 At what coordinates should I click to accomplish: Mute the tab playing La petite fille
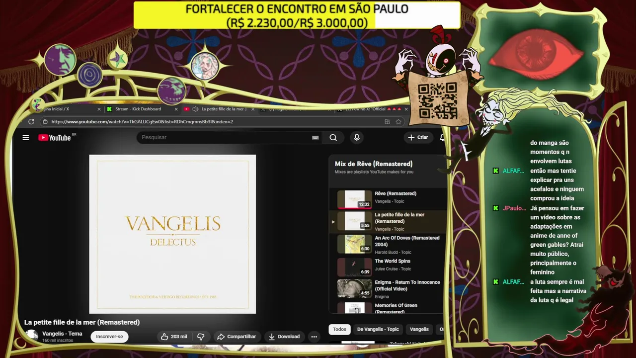[x=195, y=109]
